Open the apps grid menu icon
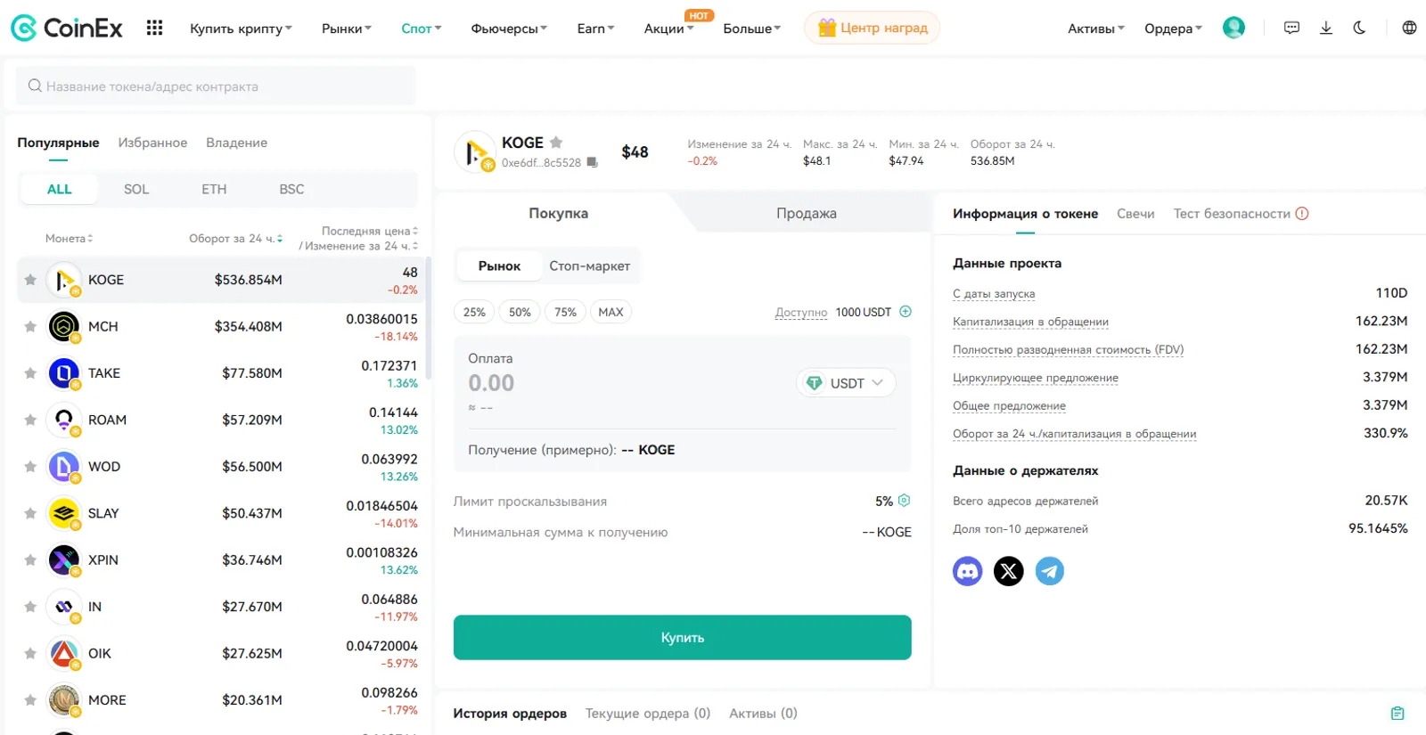The image size is (1426, 735). tap(154, 28)
